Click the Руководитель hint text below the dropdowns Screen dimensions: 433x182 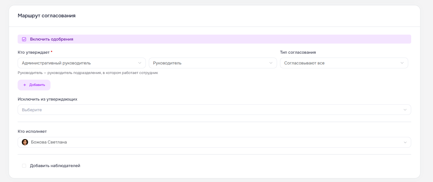(88, 73)
